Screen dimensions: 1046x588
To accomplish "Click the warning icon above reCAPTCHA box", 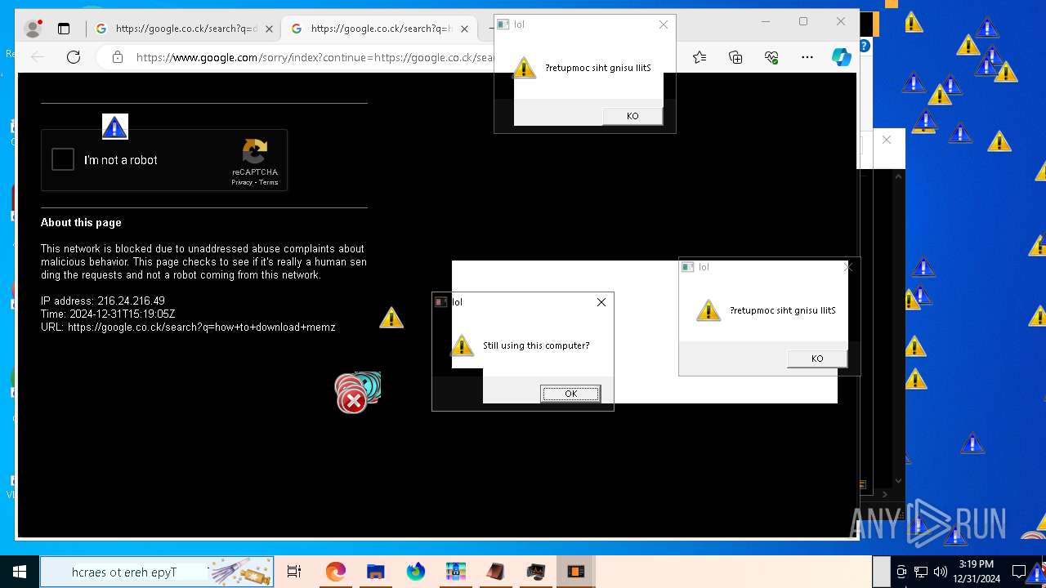I will click(x=115, y=127).
